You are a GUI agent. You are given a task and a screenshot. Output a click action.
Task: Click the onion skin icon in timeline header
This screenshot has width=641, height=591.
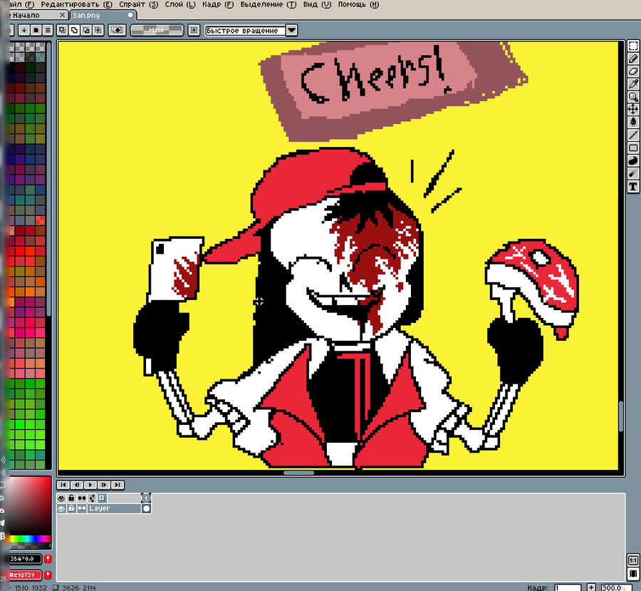(x=102, y=498)
